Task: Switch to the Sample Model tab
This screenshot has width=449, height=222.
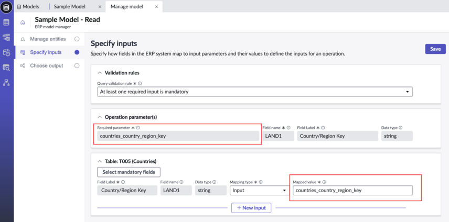Action: click(69, 7)
